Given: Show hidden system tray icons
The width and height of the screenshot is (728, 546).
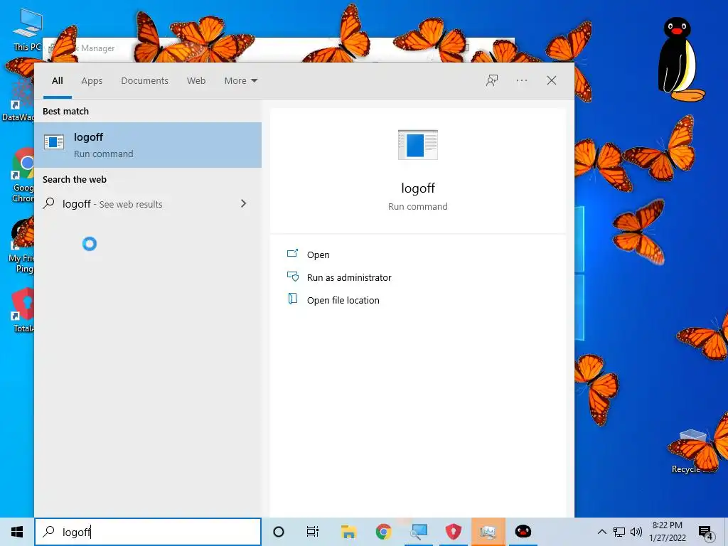Looking at the screenshot, I should [601, 532].
